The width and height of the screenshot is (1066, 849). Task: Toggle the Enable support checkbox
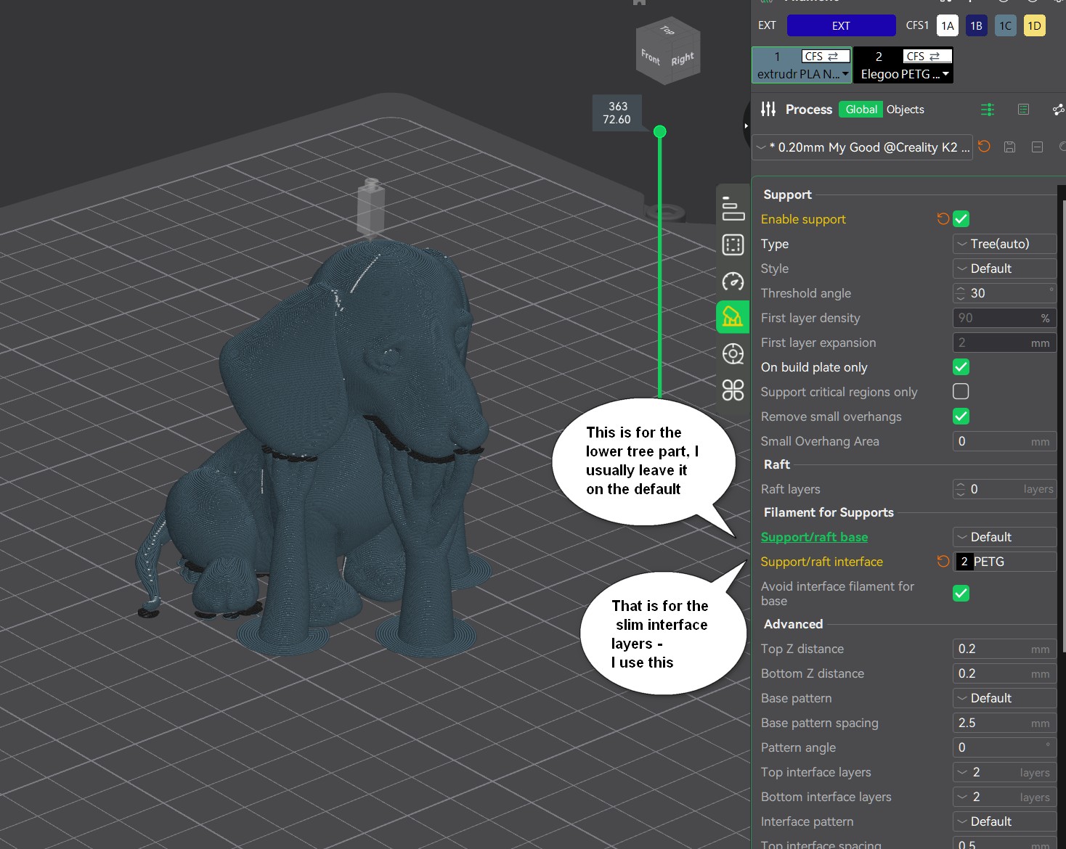pos(961,218)
